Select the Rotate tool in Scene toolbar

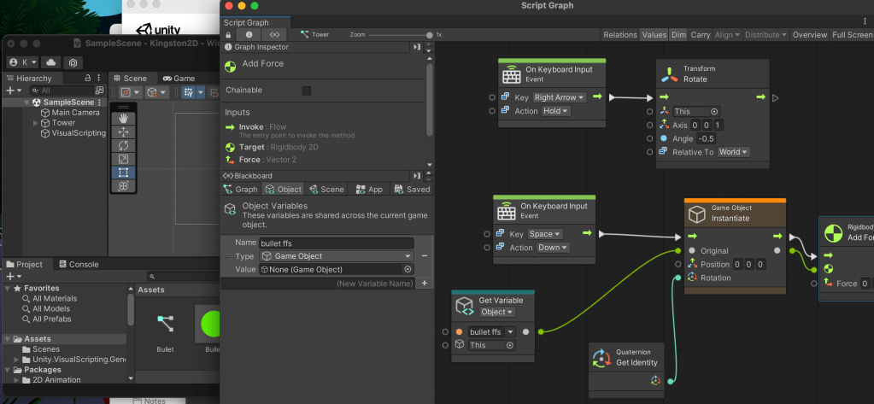123,146
